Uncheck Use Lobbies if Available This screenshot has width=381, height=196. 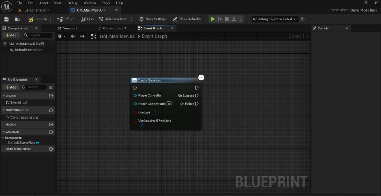(x=142, y=125)
